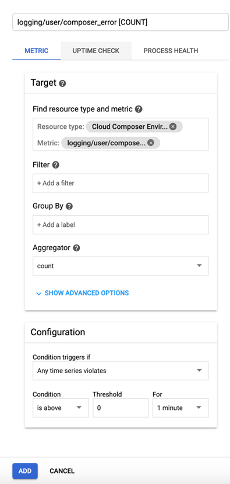Click the Group By help question mark icon

69,206
